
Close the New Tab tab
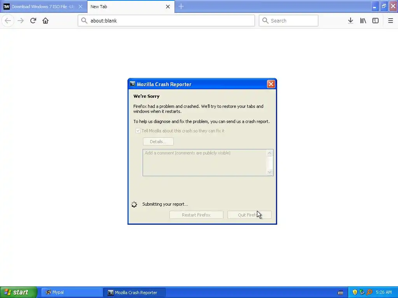pyautogui.click(x=168, y=7)
